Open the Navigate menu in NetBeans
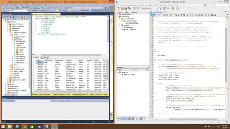This screenshot has width=230, height=129. click(x=130, y=5)
